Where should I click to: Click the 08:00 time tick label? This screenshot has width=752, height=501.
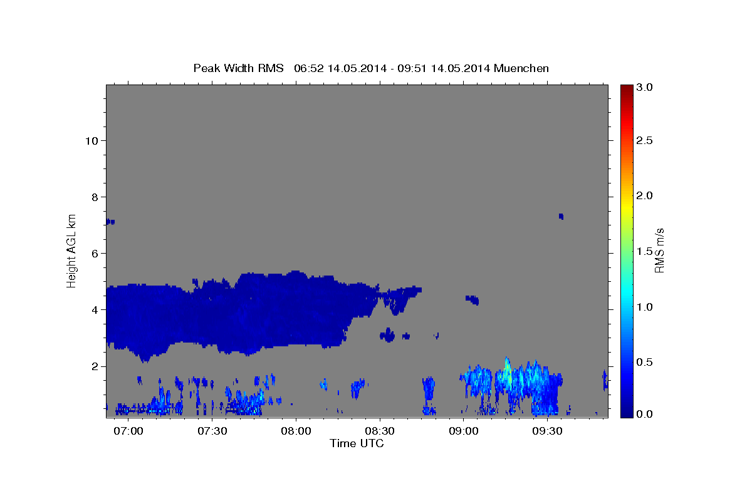(296, 431)
